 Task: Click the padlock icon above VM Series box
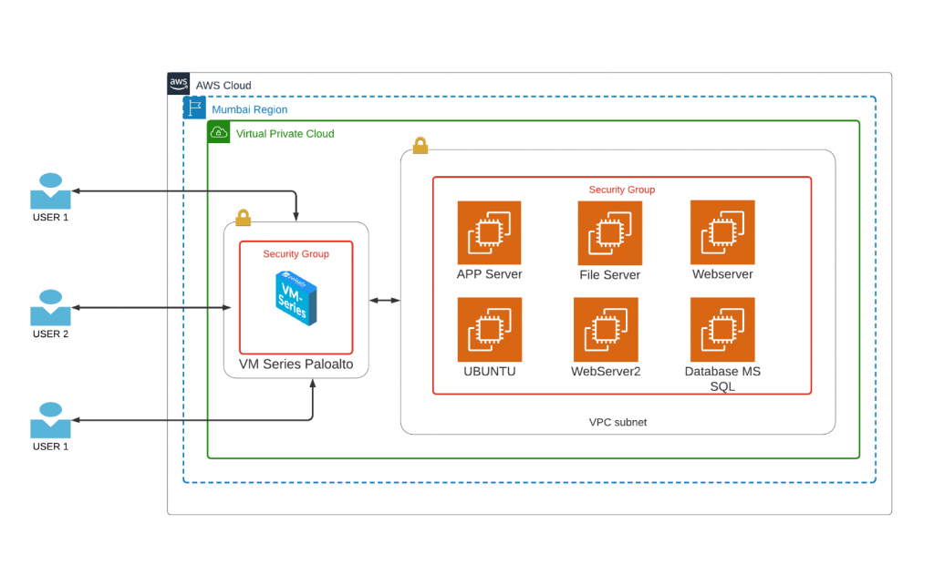243,217
